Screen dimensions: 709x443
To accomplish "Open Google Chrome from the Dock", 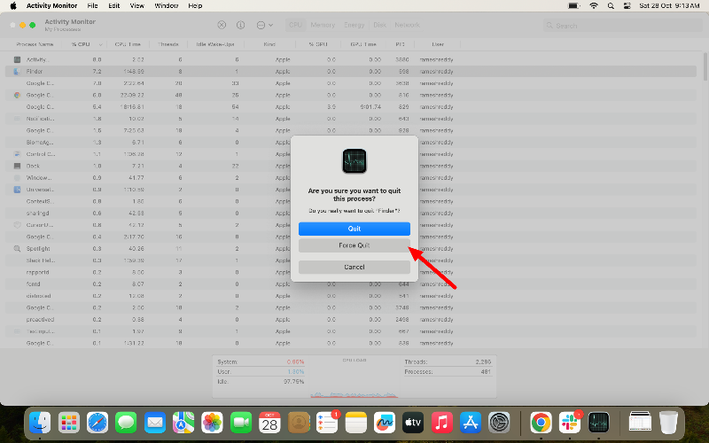I will coord(541,424).
